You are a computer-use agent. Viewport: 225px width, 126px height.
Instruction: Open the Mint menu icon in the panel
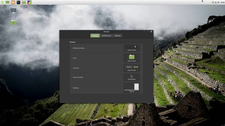click(x=2, y=2)
